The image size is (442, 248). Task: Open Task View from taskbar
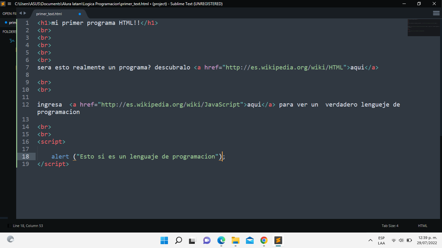[x=193, y=240]
